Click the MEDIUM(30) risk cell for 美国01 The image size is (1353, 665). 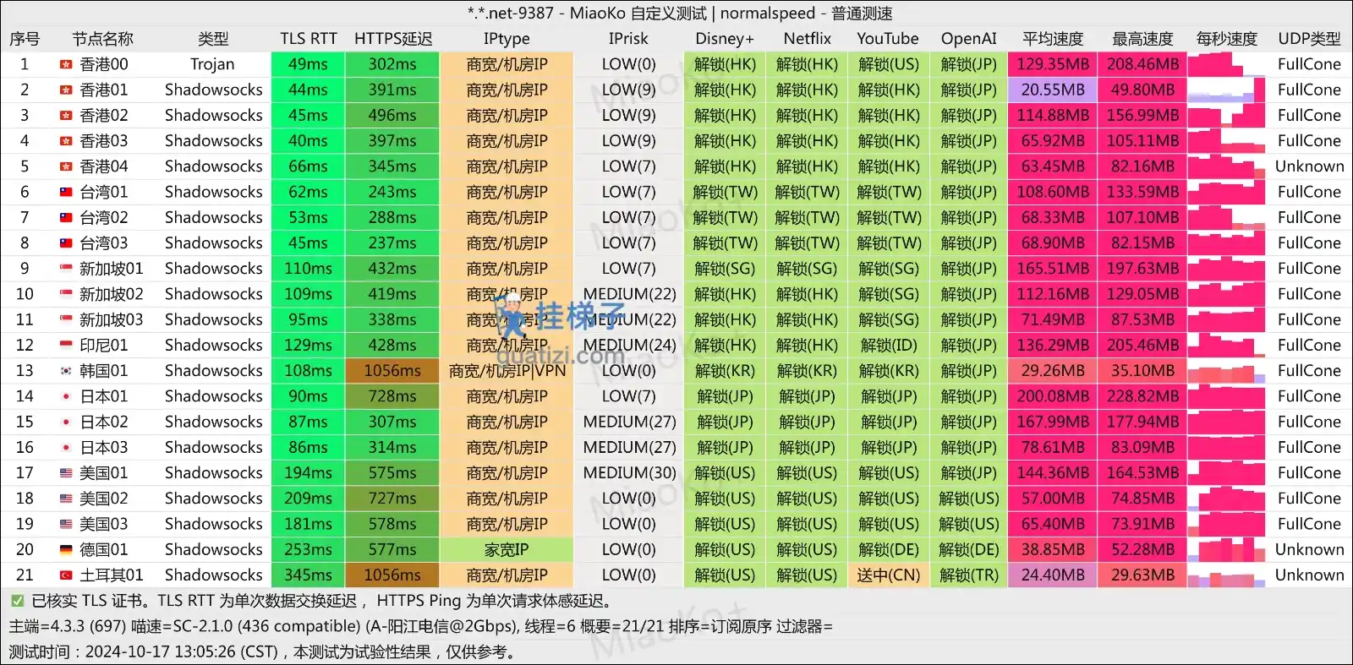click(629, 473)
